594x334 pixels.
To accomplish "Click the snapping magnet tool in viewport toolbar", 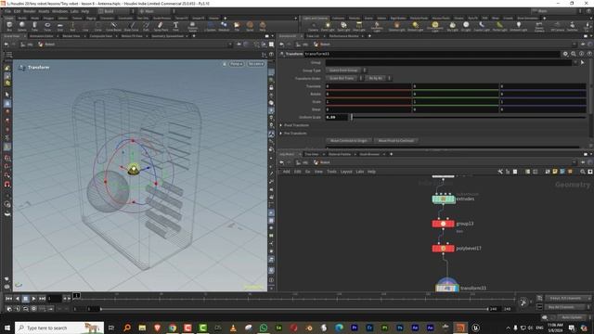I will [x=6, y=184].
